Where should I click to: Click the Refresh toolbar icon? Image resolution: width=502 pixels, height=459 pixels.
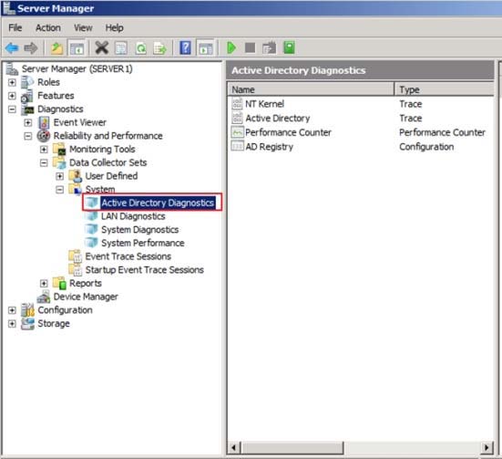[x=141, y=48]
